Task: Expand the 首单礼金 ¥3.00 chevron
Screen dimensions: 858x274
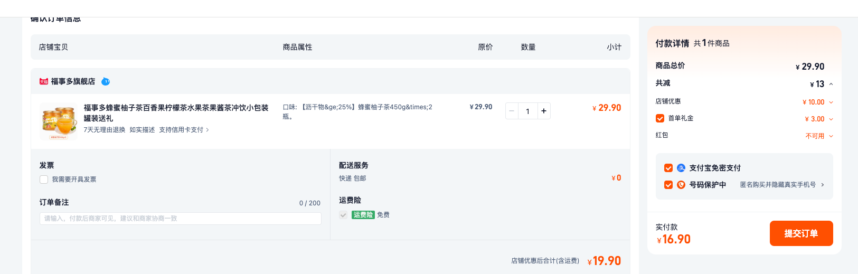Action: (831, 119)
